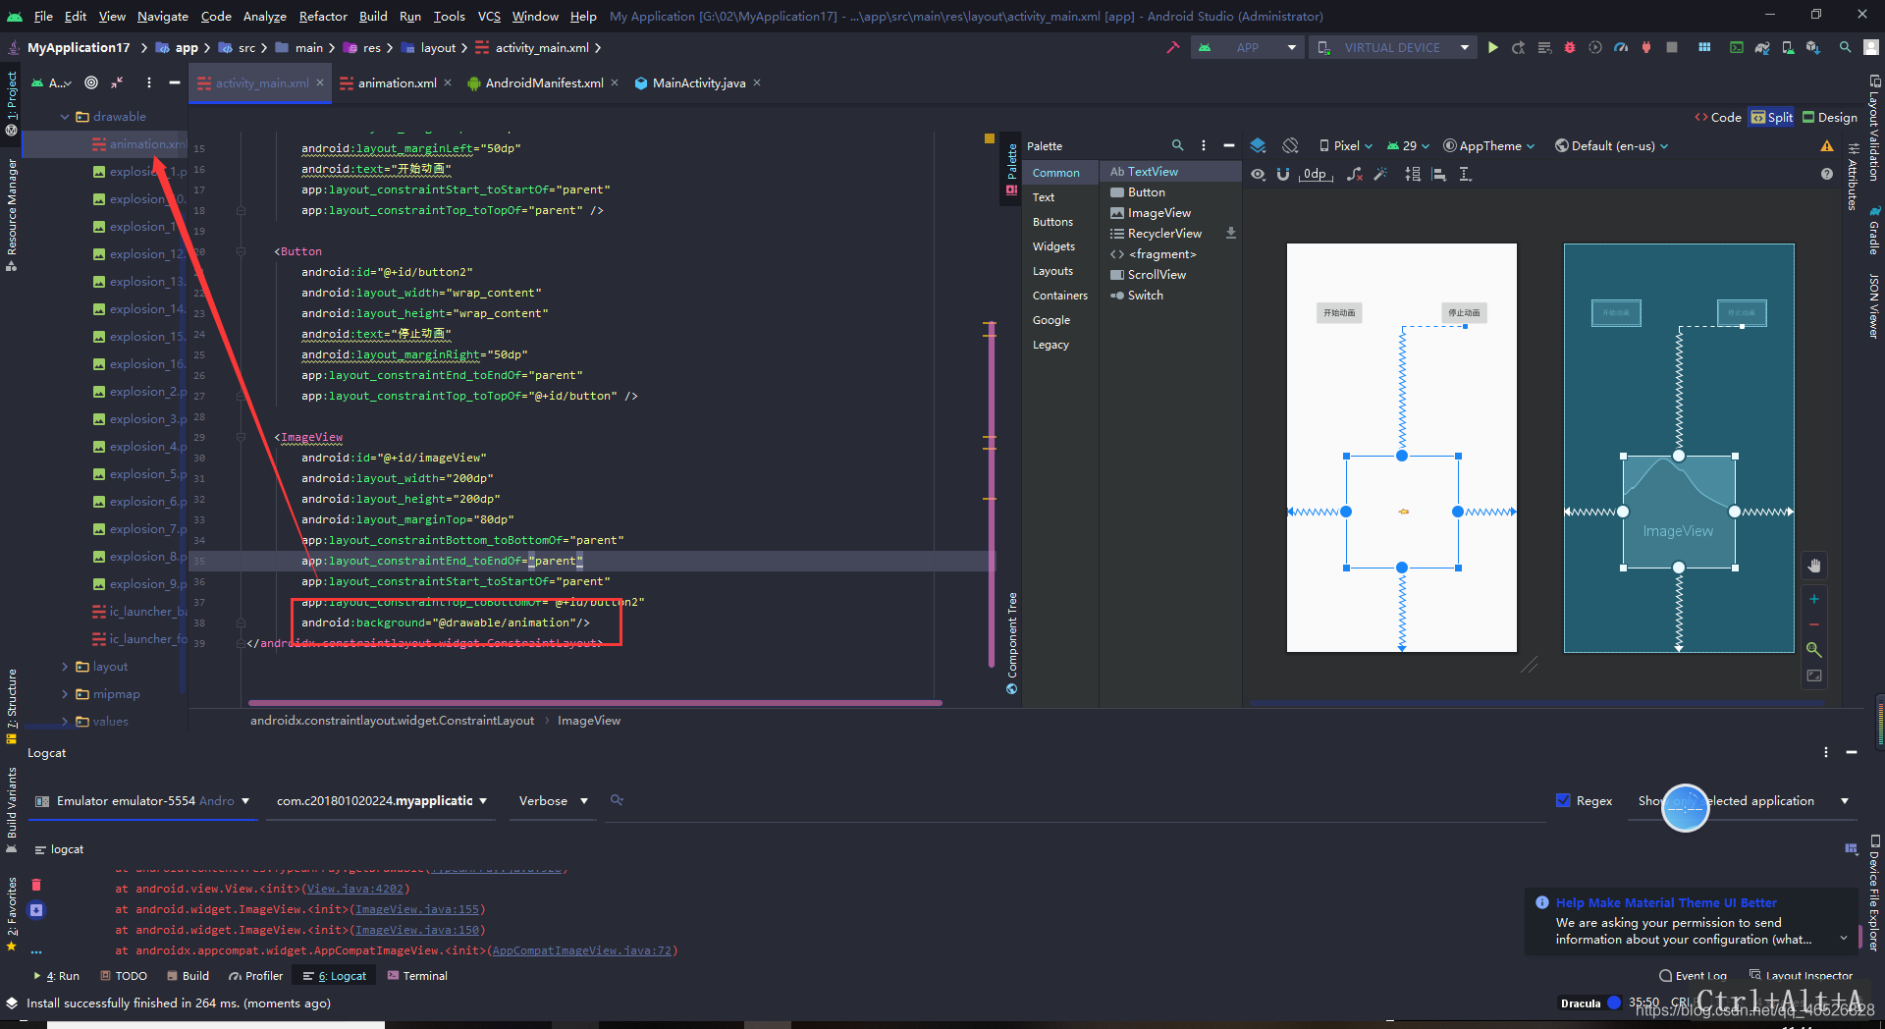Expand the layout folder in project tree
1885x1029 pixels.
tap(66, 666)
